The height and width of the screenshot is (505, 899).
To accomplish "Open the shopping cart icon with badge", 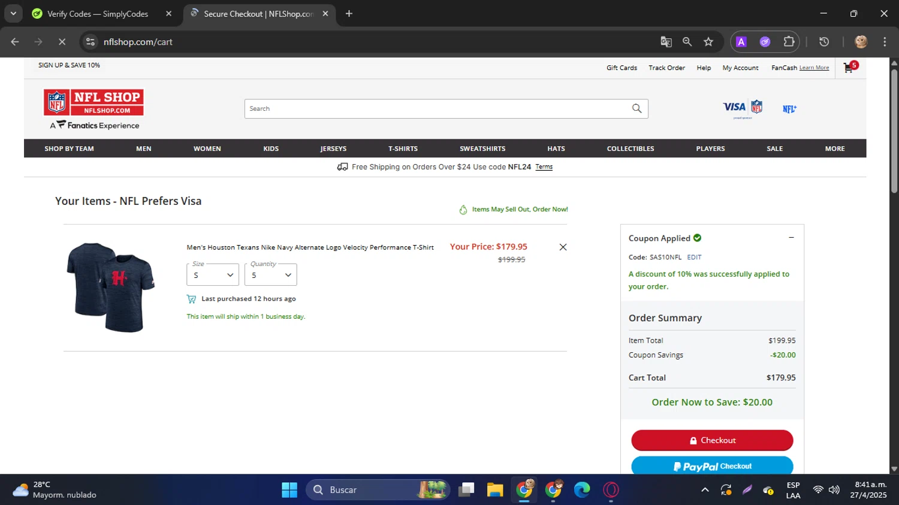I will [850, 66].
